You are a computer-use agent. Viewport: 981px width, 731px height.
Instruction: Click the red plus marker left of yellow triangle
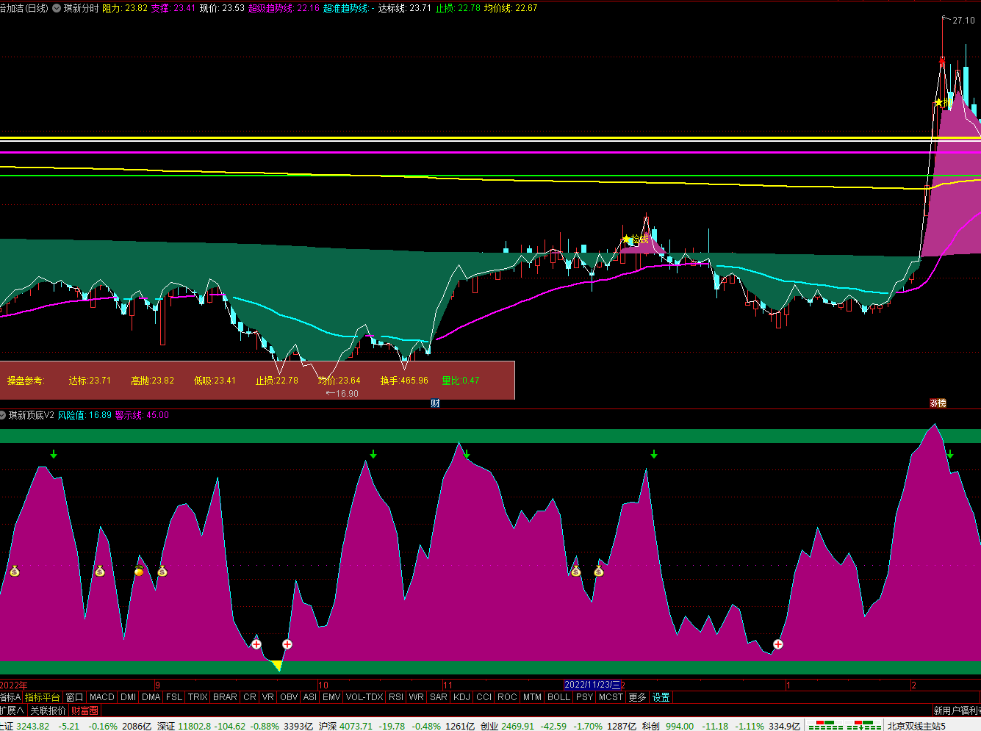[256, 644]
